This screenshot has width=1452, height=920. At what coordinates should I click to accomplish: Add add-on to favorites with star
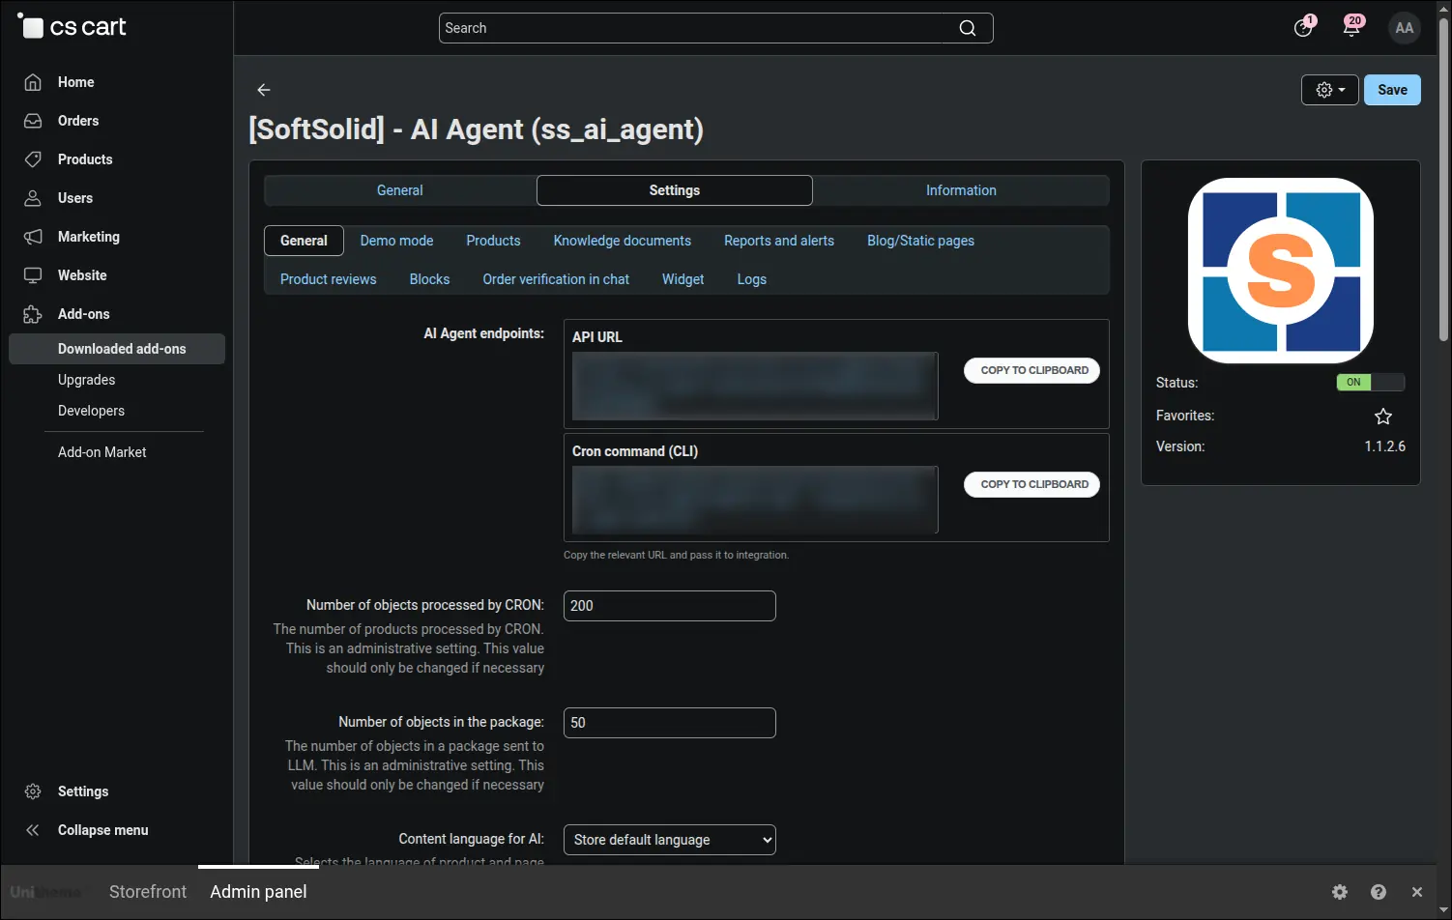[1383, 417]
